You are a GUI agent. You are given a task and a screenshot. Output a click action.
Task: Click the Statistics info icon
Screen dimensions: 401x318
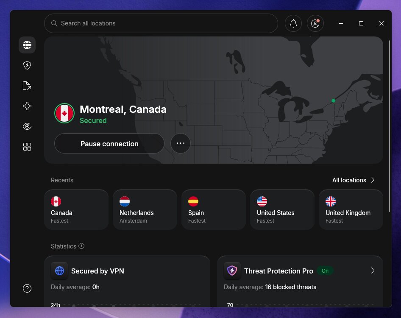click(81, 246)
